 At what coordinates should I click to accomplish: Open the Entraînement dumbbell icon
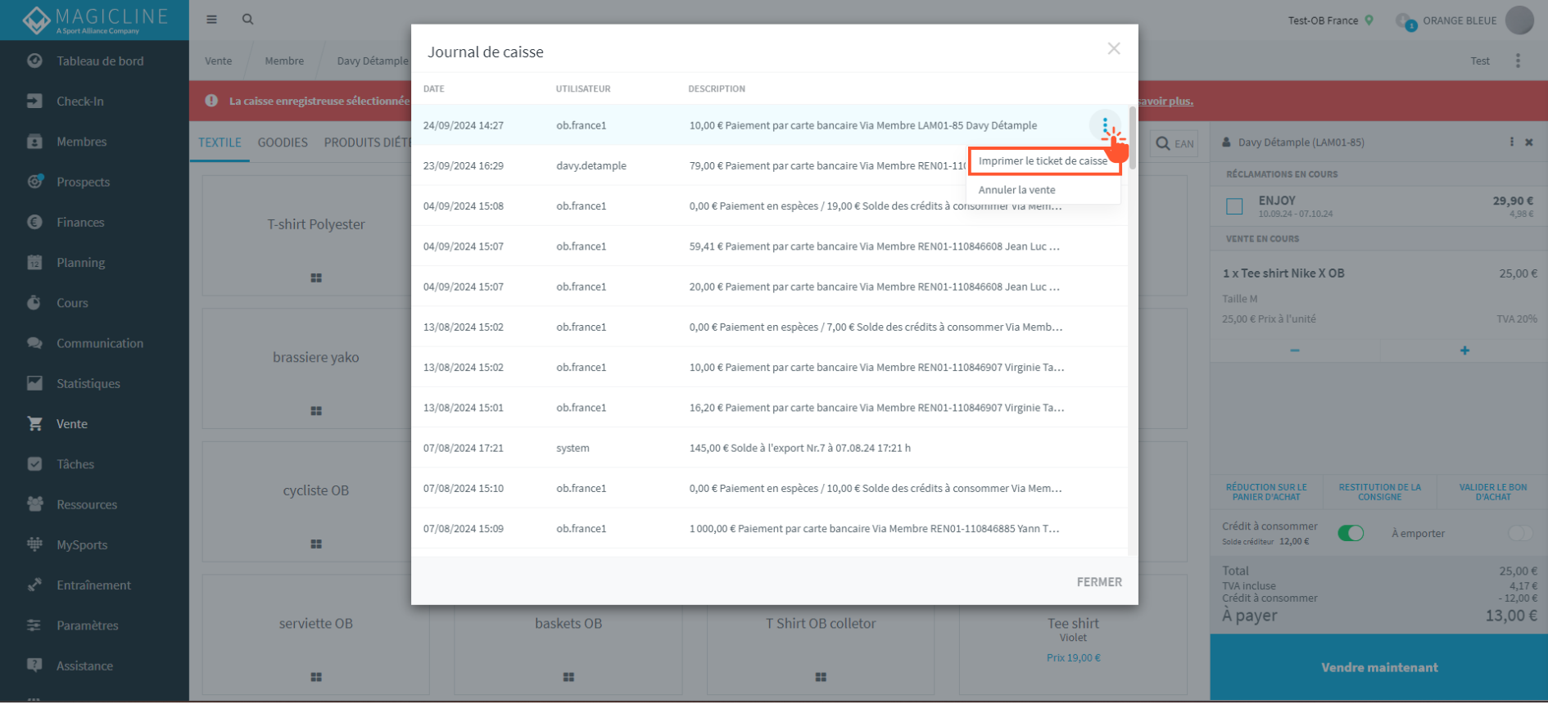tap(34, 585)
